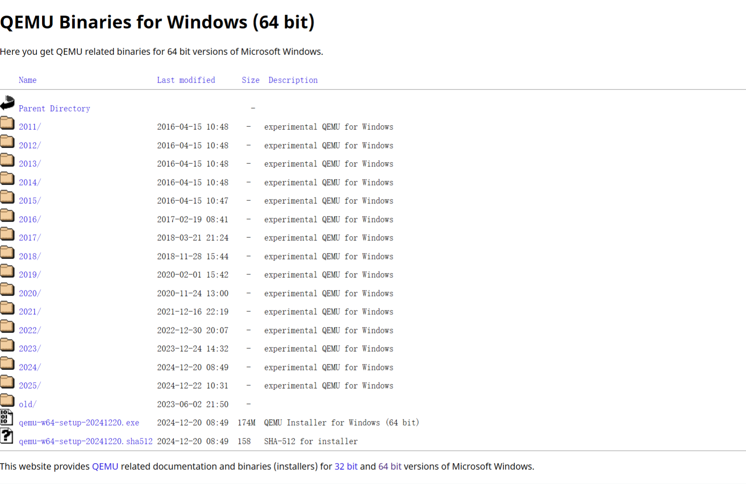Open the 2021/ directory link
Viewport: 746px width, 484px height.
(30, 312)
